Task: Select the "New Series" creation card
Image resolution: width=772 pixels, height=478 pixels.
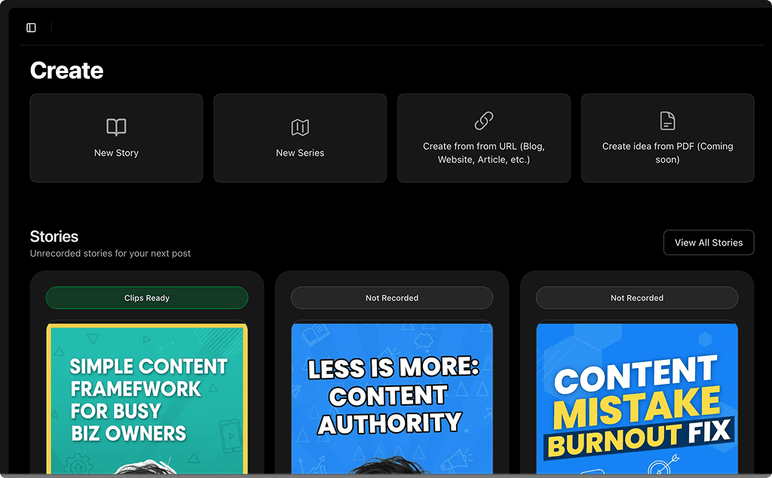Action: (300, 138)
